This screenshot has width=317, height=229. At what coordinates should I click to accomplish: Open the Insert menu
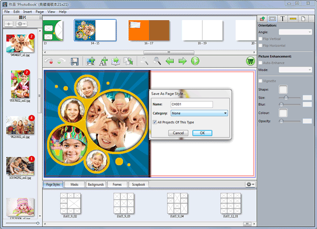(x=27, y=12)
